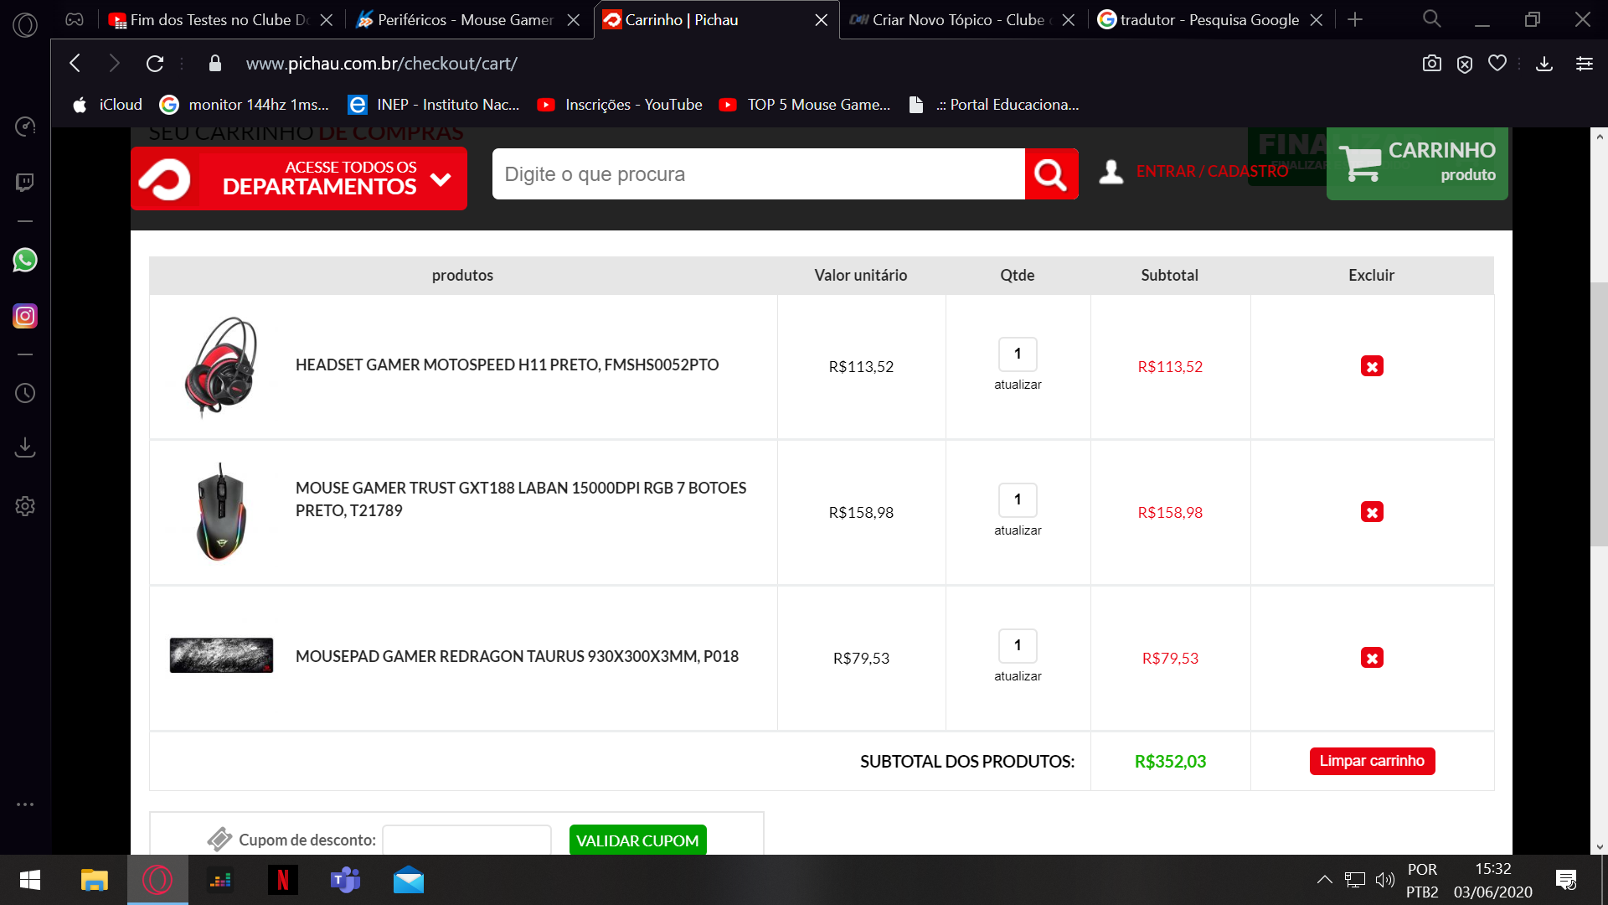Image resolution: width=1608 pixels, height=905 pixels.
Task: Edit quantity field for Mouse Trust GXT188
Action: [x=1018, y=499]
